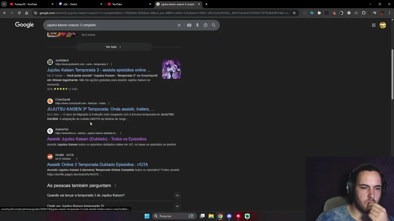Open JUJUTSU KAISEN 3ª Temporada Crunchyroll link
The height and width of the screenshot is (221, 394).
[101, 109]
